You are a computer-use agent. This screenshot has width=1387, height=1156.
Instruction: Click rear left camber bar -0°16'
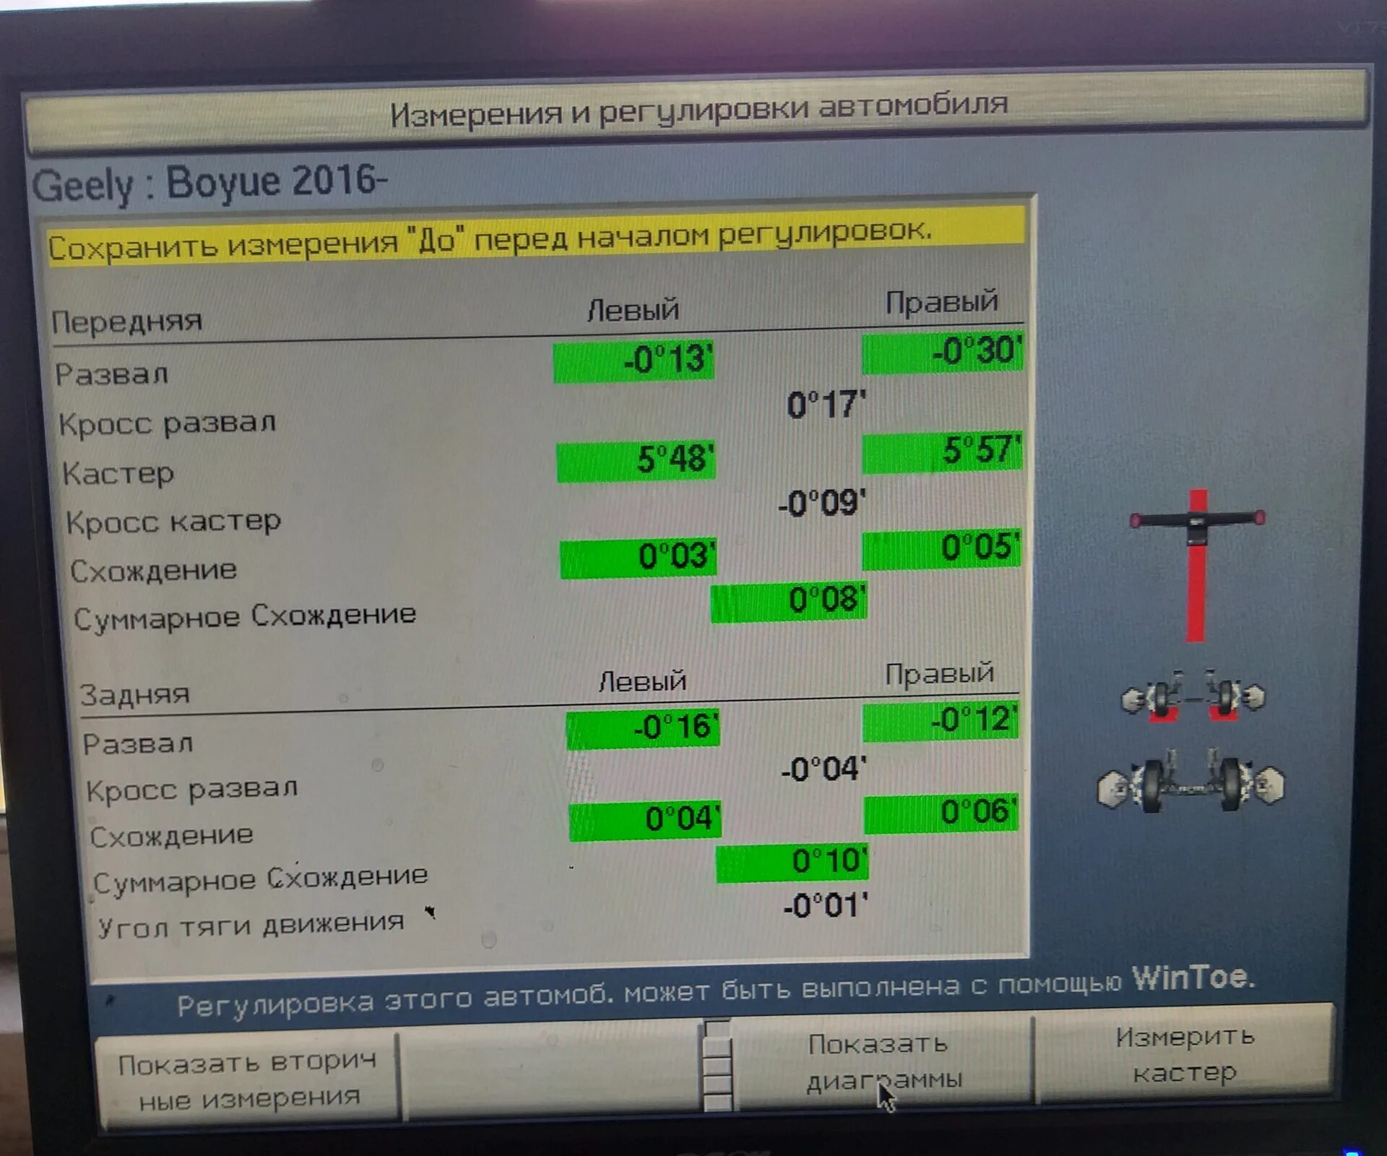point(643,729)
